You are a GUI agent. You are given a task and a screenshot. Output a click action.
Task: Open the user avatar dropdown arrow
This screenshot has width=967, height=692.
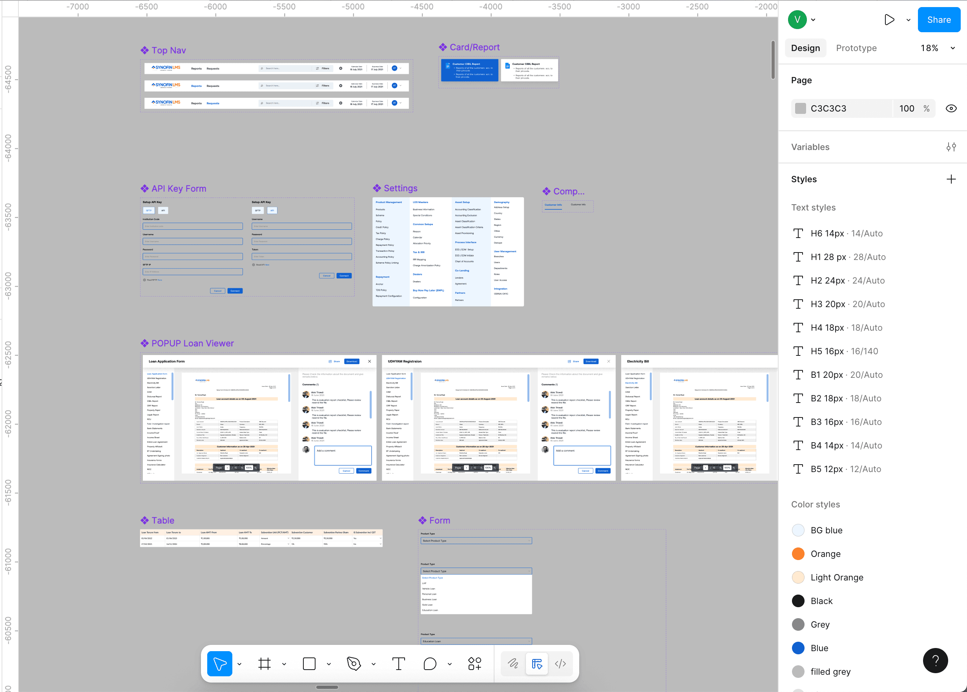tap(813, 20)
